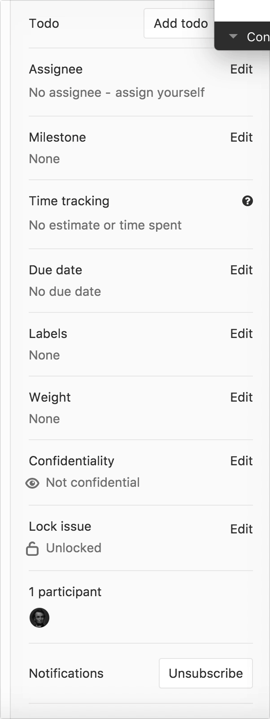Image resolution: width=270 pixels, height=719 pixels.
Task: Click the assign yourself link
Action: point(160,93)
